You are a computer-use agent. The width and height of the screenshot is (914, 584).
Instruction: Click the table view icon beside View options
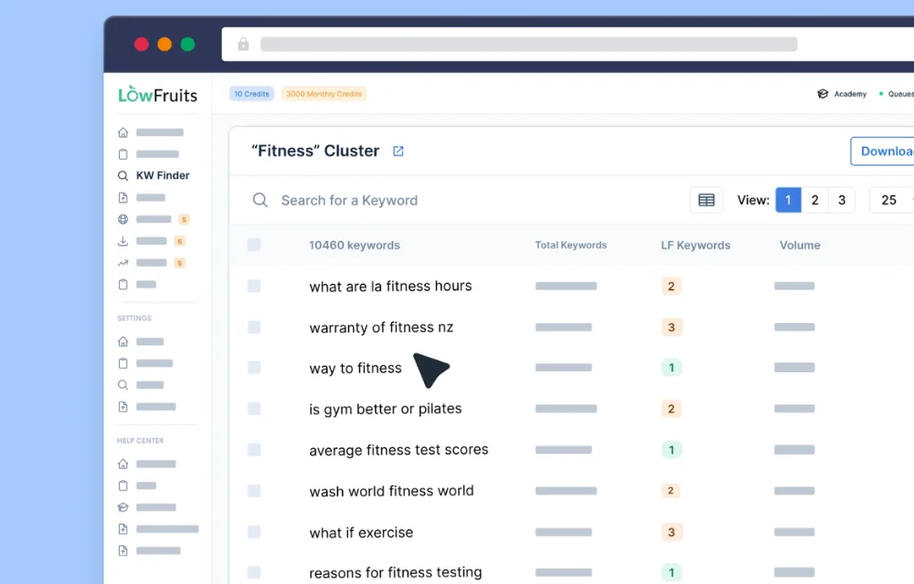point(706,200)
